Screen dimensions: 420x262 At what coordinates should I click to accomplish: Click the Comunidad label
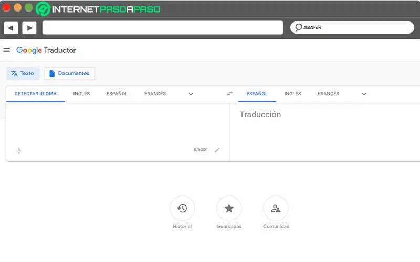(x=276, y=226)
